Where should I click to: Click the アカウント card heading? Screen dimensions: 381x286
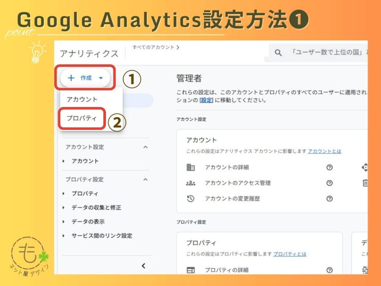pos(201,140)
